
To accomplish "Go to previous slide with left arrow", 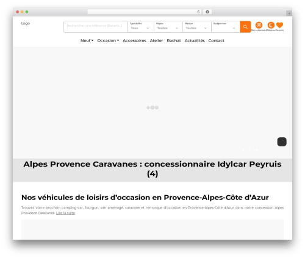I will tap(244, 149).
